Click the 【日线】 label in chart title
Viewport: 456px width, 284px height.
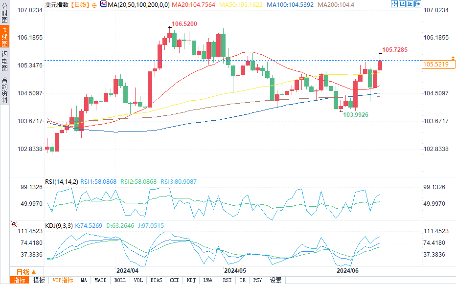[80, 5]
